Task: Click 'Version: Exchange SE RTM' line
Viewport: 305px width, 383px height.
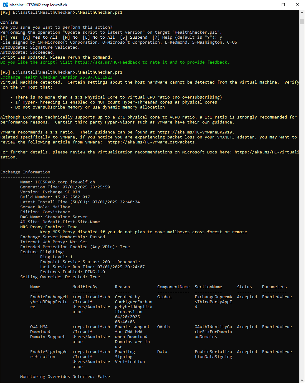Action: (x=50, y=192)
